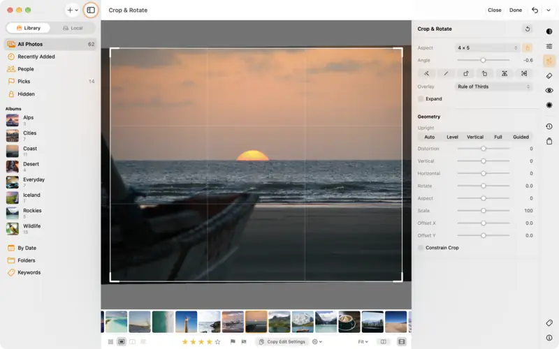Select Vertical upright mode
The image size is (559, 349).
tap(475, 137)
